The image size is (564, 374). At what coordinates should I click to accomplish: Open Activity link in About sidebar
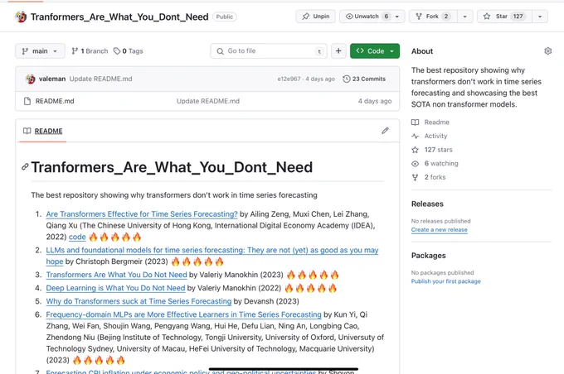pyautogui.click(x=430, y=136)
